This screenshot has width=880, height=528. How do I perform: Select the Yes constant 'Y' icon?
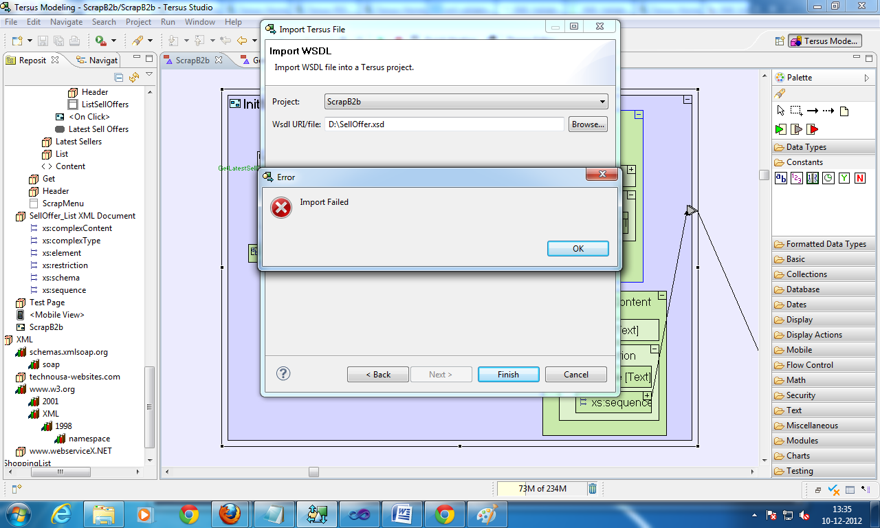click(x=844, y=178)
